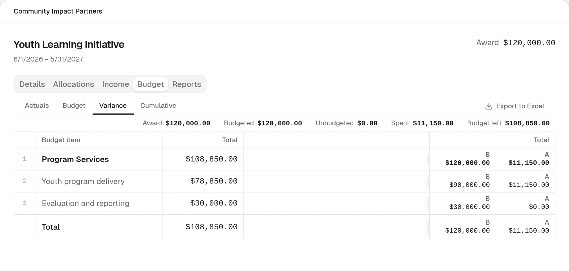Click row number 1
569x271 pixels.
pos(25,159)
